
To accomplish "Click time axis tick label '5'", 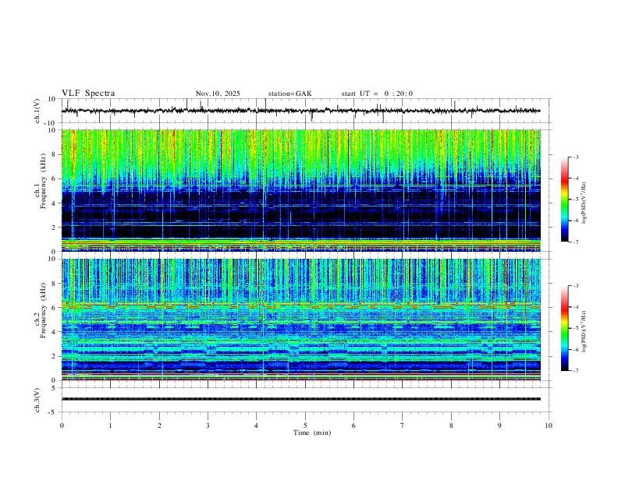I will 305,426.
